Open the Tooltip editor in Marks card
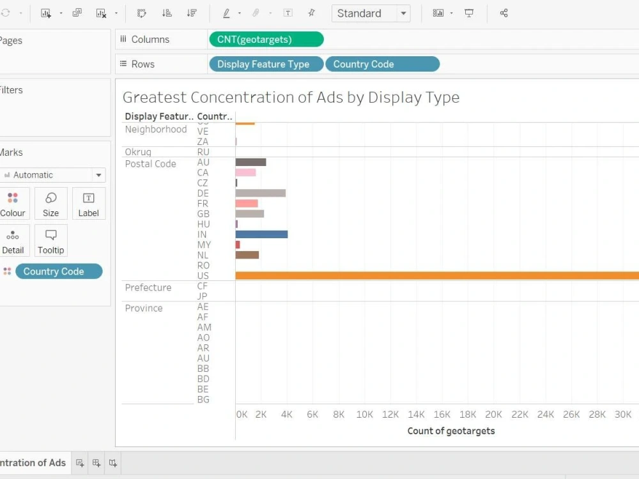 pos(50,240)
